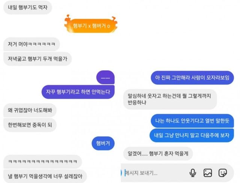Select the bubble 자꾸 햄부기라고 하면 안먹는다
The width and height of the screenshot is (240, 183).
pos(78,92)
